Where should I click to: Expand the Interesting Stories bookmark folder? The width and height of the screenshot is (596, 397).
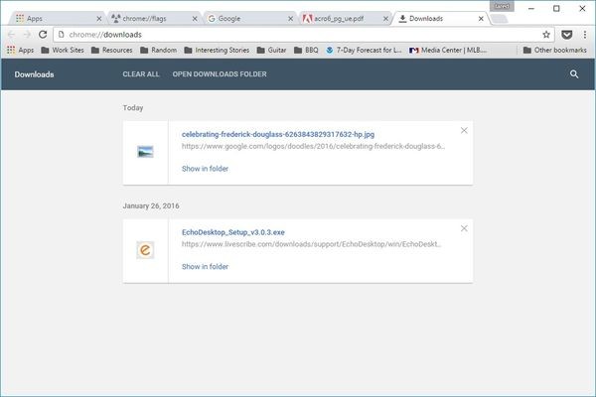[217, 49]
